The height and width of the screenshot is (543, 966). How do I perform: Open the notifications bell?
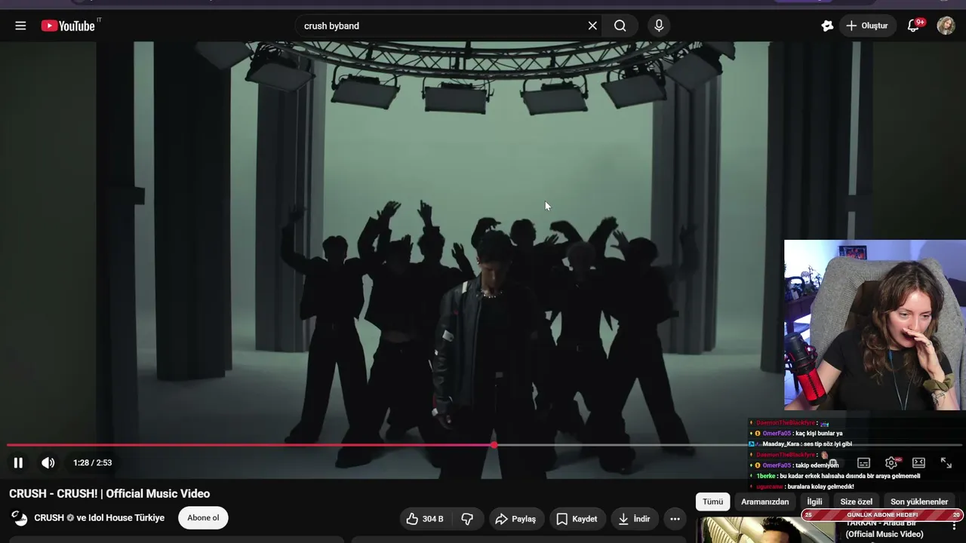(x=913, y=26)
